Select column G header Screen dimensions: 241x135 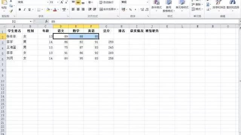point(106,26)
